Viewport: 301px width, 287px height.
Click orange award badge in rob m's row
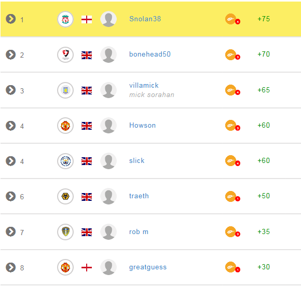coord(232,231)
